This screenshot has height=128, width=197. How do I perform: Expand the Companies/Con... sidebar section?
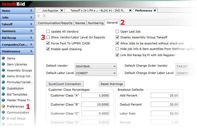point(17,44)
